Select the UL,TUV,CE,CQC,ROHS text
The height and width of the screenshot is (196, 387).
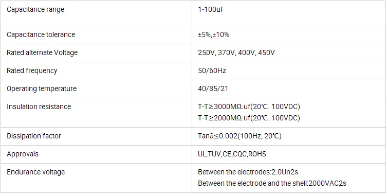coord(232,154)
